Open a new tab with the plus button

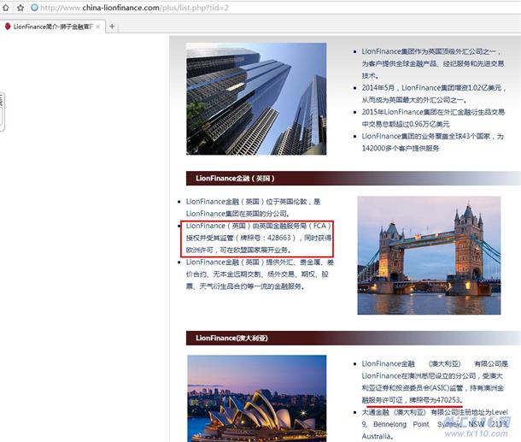click(x=112, y=27)
